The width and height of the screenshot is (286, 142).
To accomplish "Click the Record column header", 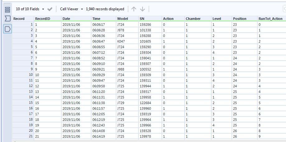I will [x=23, y=19].
